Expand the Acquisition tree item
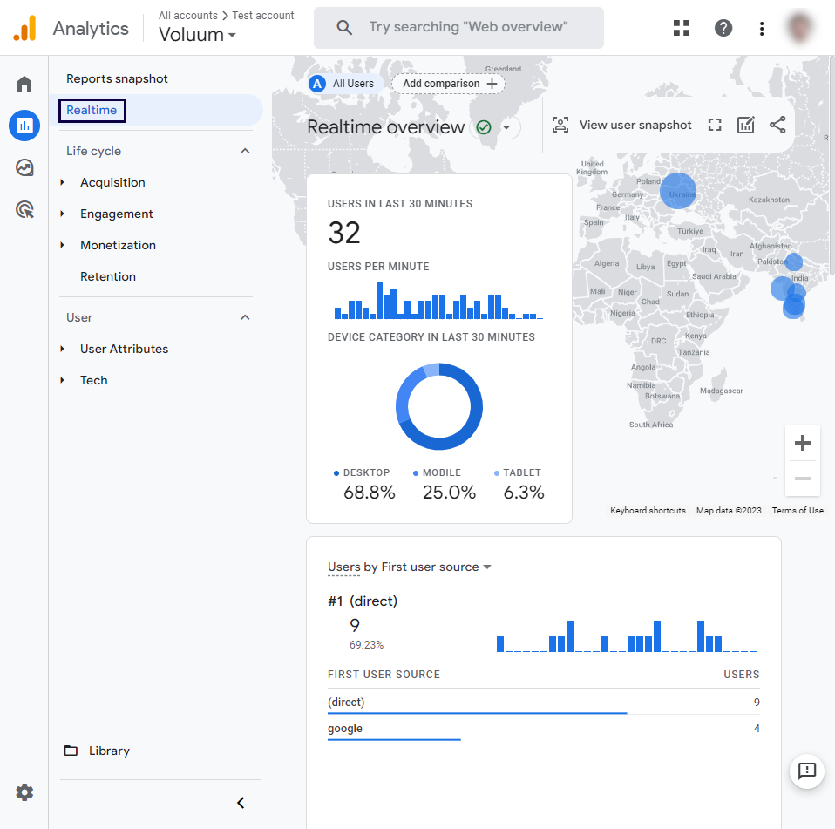835x829 pixels. point(63,182)
